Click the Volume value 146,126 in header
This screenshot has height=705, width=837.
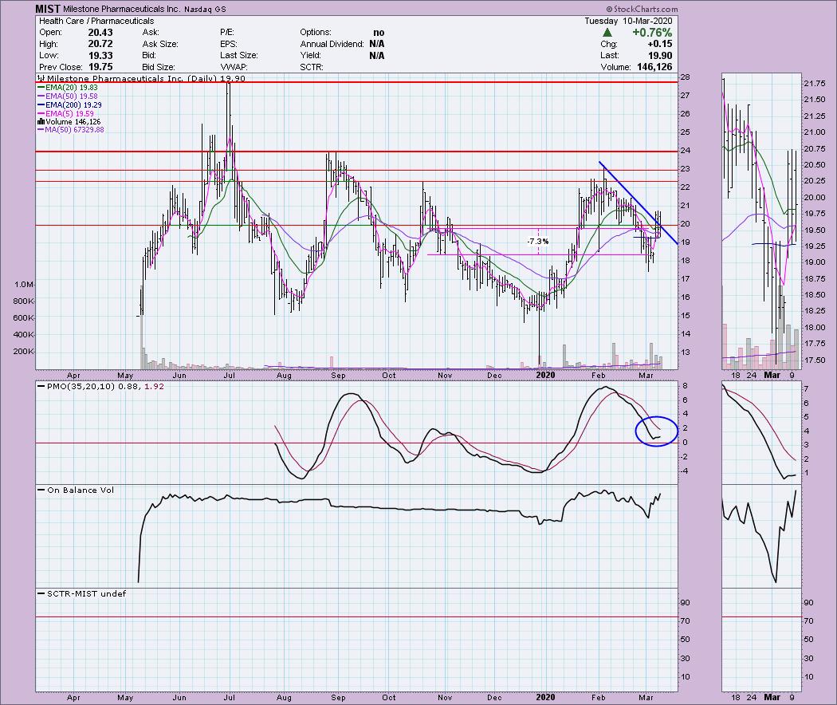(654, 67)
